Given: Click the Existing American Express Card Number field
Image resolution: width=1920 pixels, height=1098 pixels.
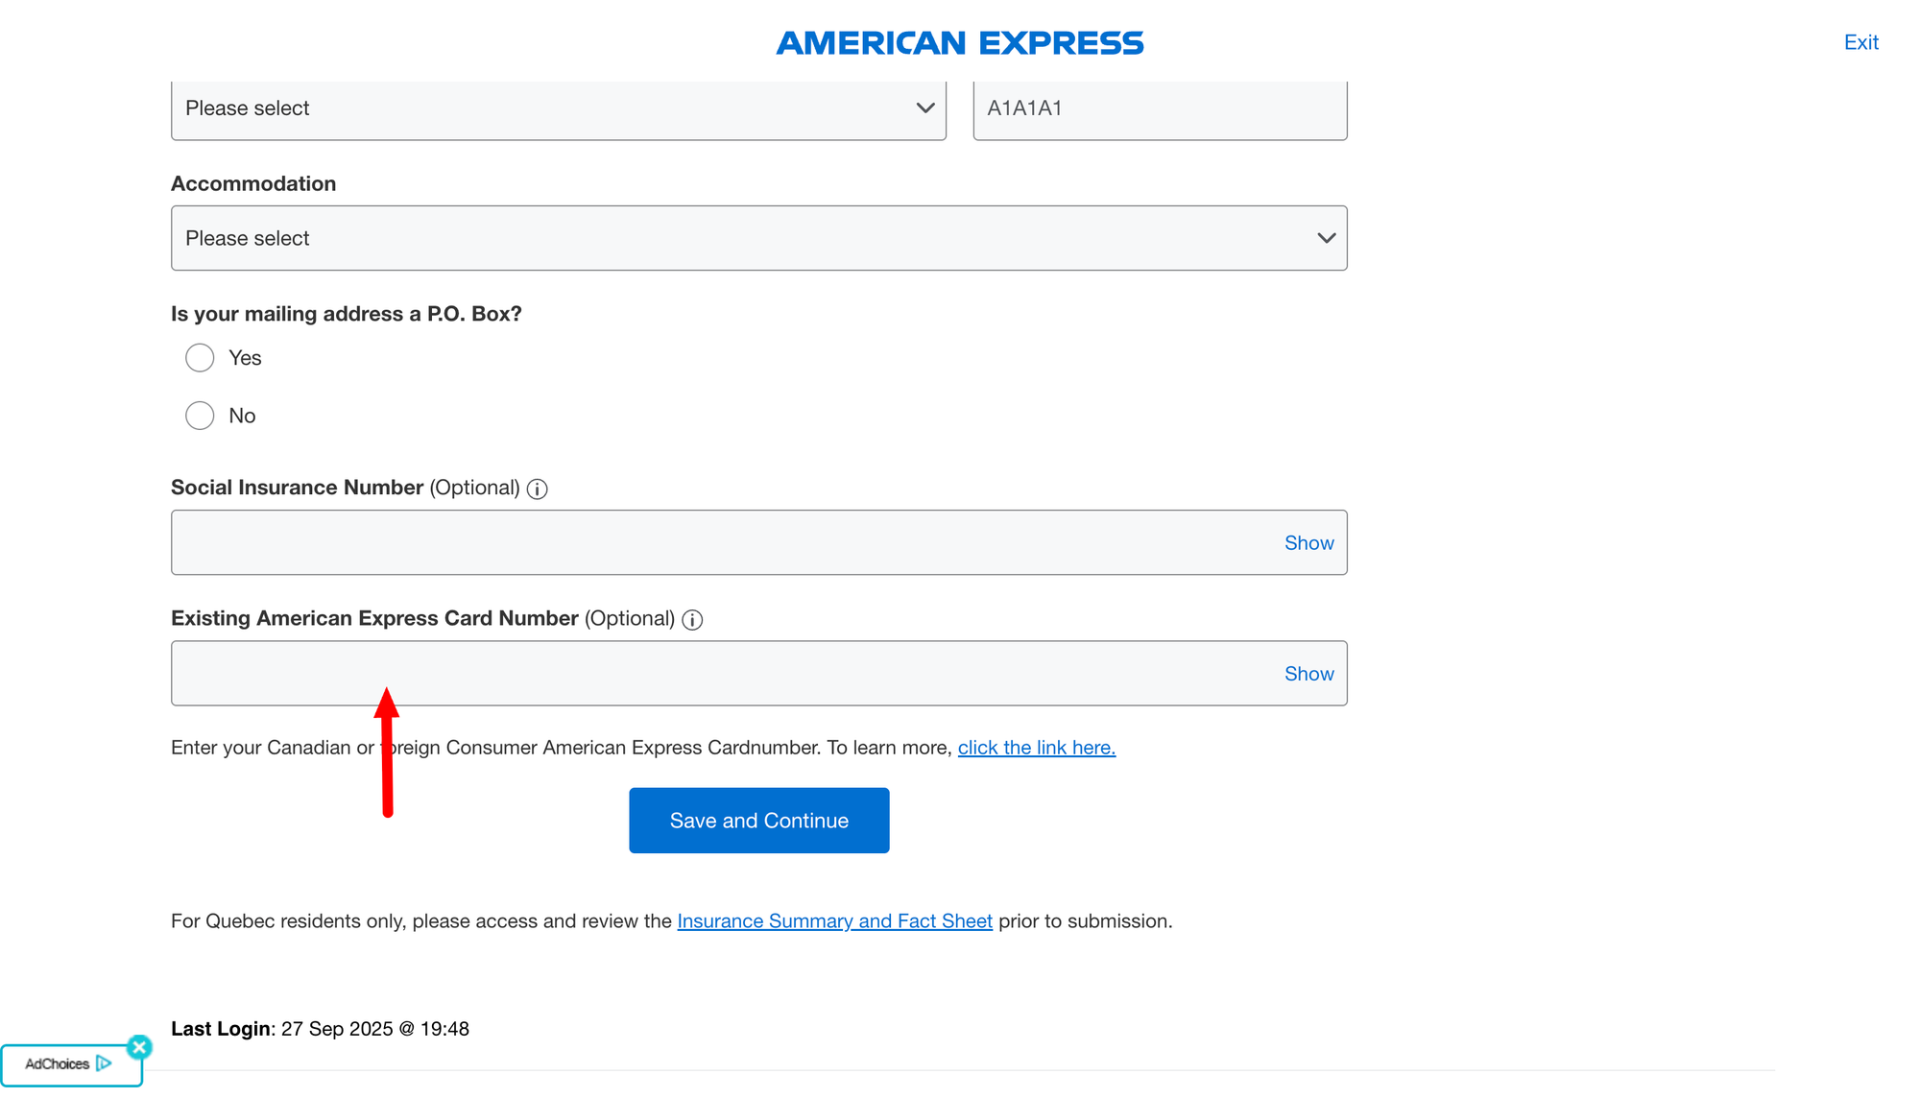Looking at the screenshot, I should click(x=720, y=674).
